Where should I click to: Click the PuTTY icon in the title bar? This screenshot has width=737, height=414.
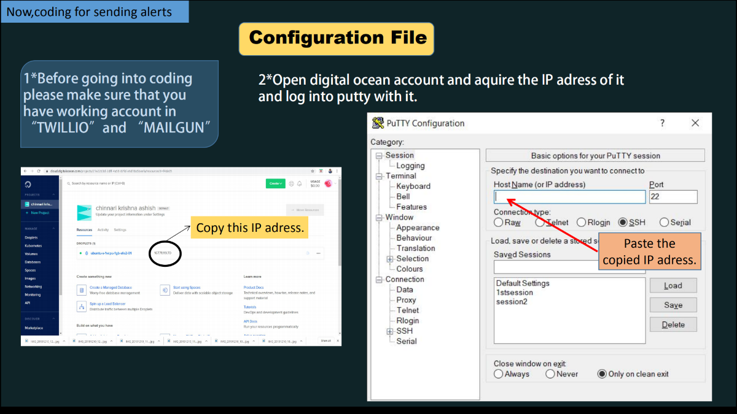click(378, 123)
